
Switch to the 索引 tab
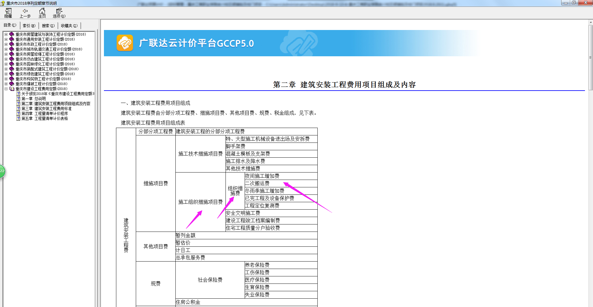click(x=29, y=26)
